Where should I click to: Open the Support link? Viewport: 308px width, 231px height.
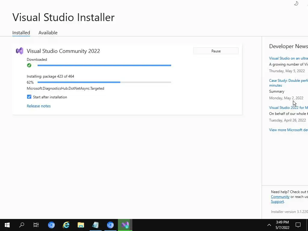tap(277, 202)
